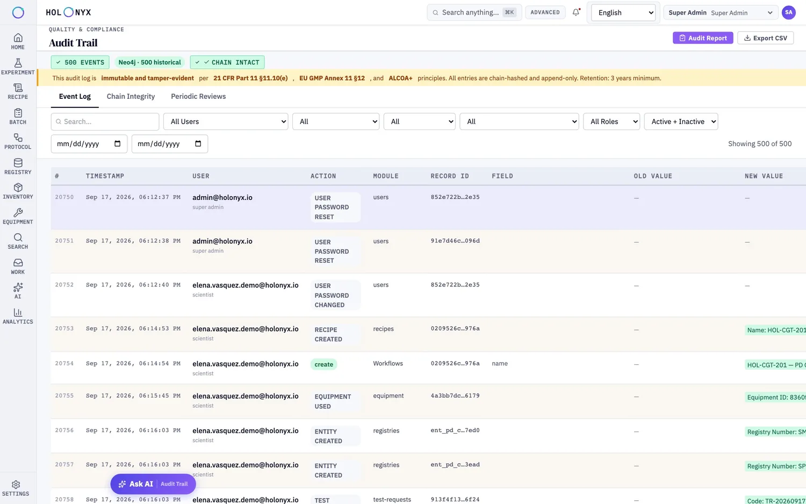Viewport: 806px width, 504px height.
Task: Open Protocol sidebar icon
Action: point(18,141)
